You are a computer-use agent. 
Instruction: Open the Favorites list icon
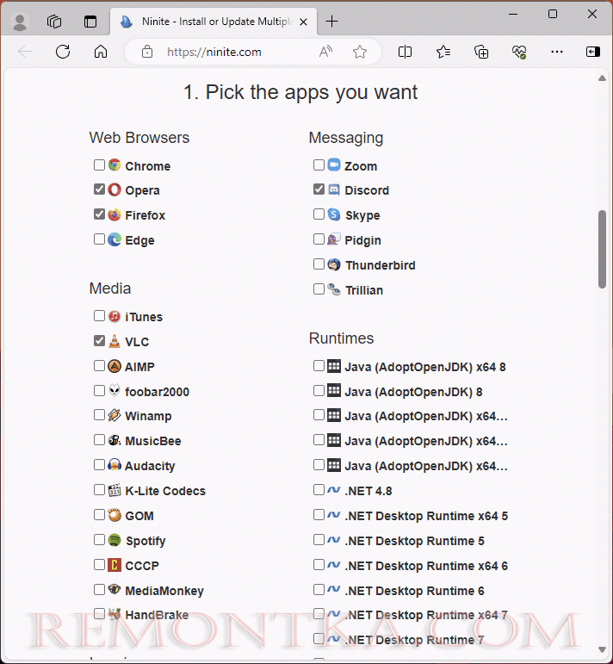[443, 52]
